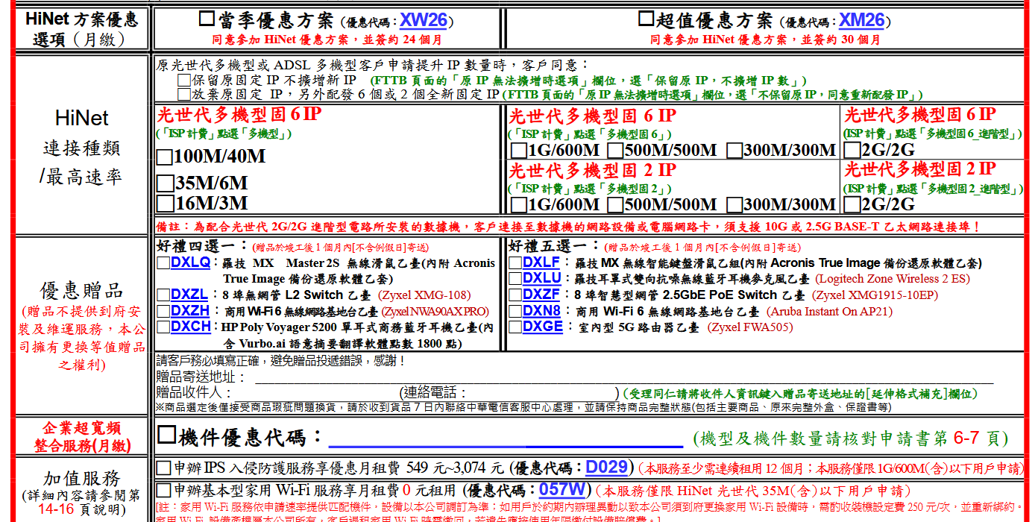1035x522 pixels.
Task: Follow the DXN8 gift code link
Action: pyautogui.click(x=542, y=311)
